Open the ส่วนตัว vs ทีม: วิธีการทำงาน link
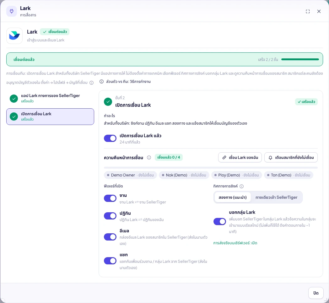Viewport: 329px width, 303px height. point(128,81)
